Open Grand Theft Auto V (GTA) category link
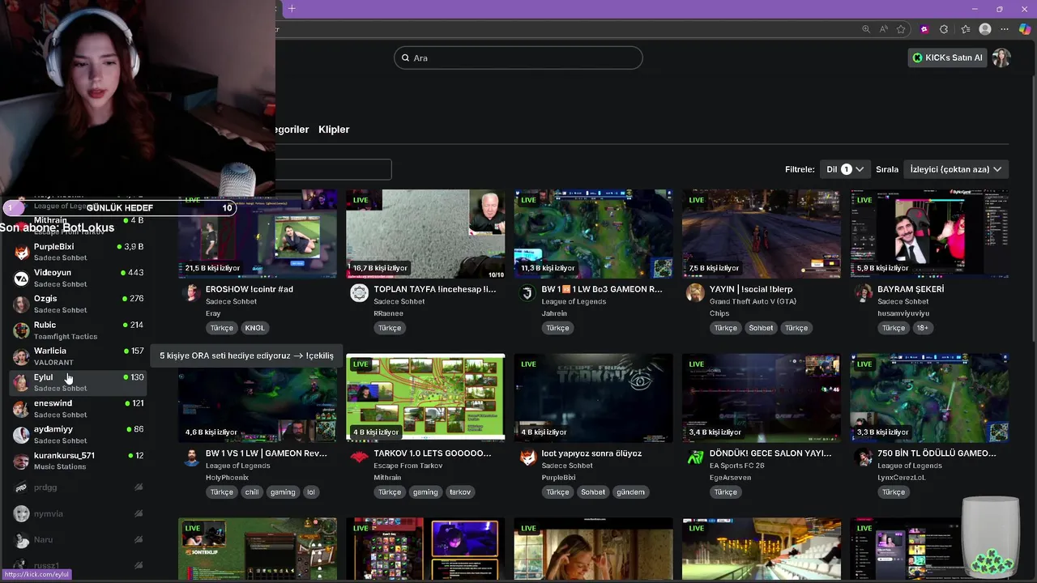 tap(753, 301)
